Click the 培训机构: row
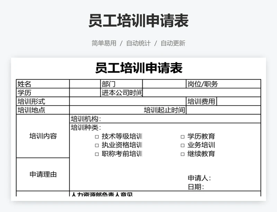This screenshot has height=212, width=277. (165, 119)
